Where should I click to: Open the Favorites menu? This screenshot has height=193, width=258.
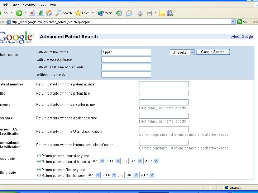point(29,5)
